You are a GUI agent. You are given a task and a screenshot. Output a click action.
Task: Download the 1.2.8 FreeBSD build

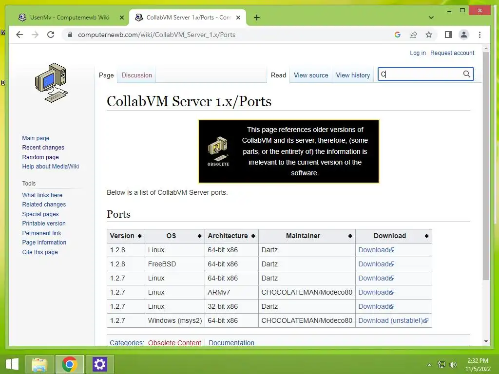point(376,264)
